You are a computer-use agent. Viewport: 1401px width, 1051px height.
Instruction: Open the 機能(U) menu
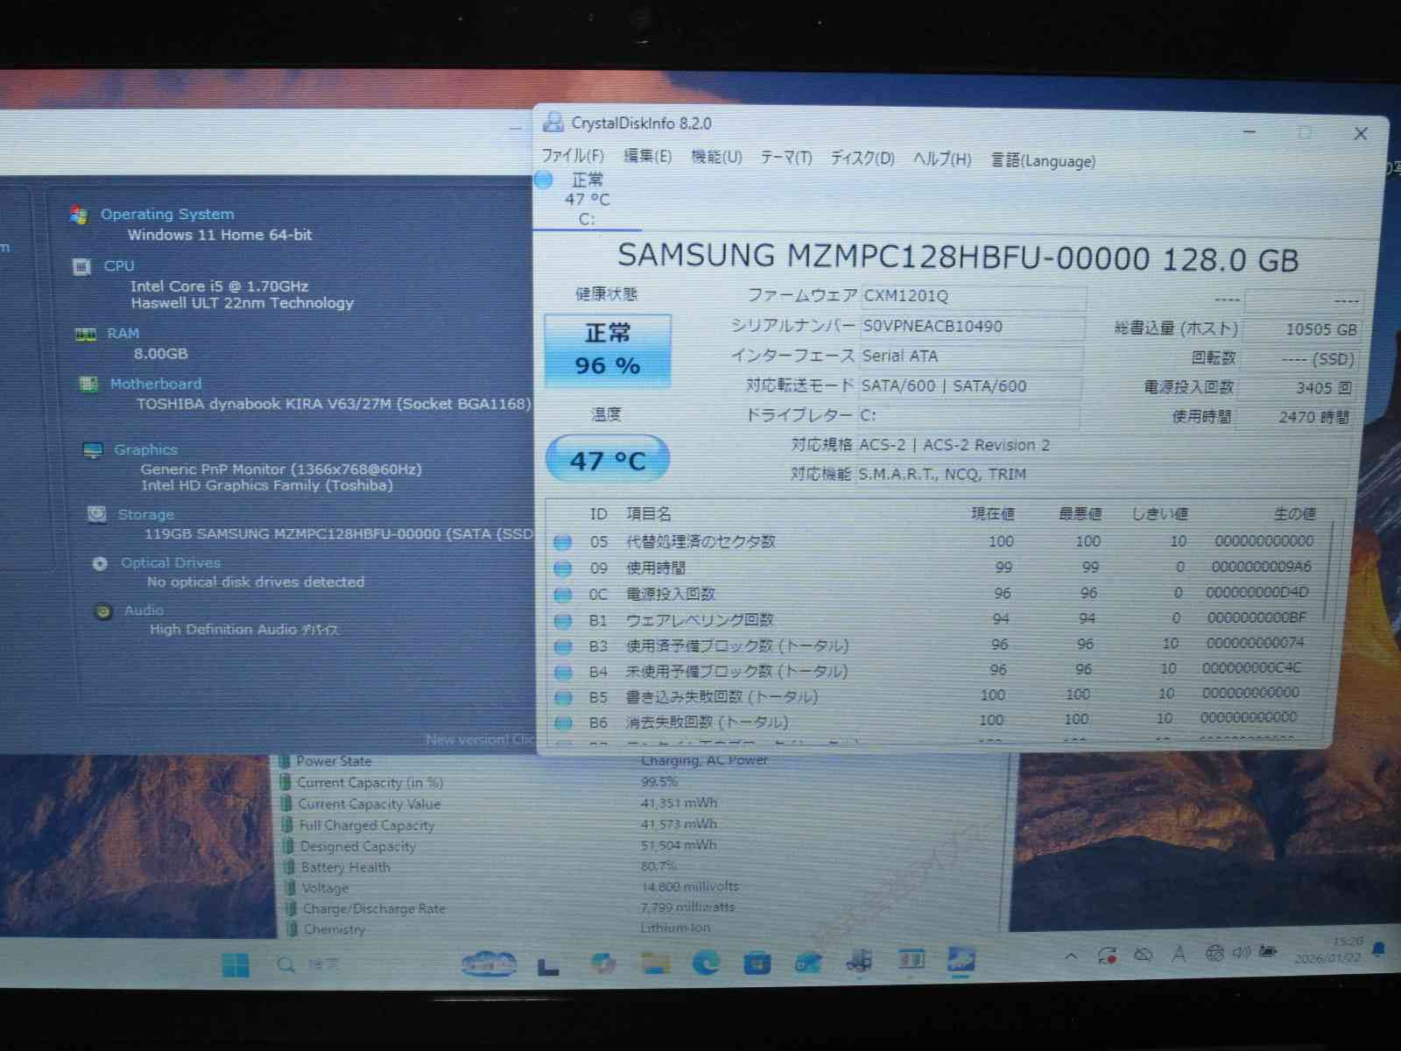[716, 157]
